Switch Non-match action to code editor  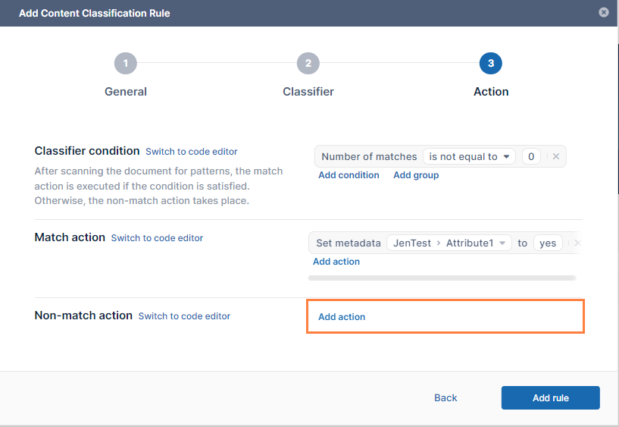pos(184,316)
